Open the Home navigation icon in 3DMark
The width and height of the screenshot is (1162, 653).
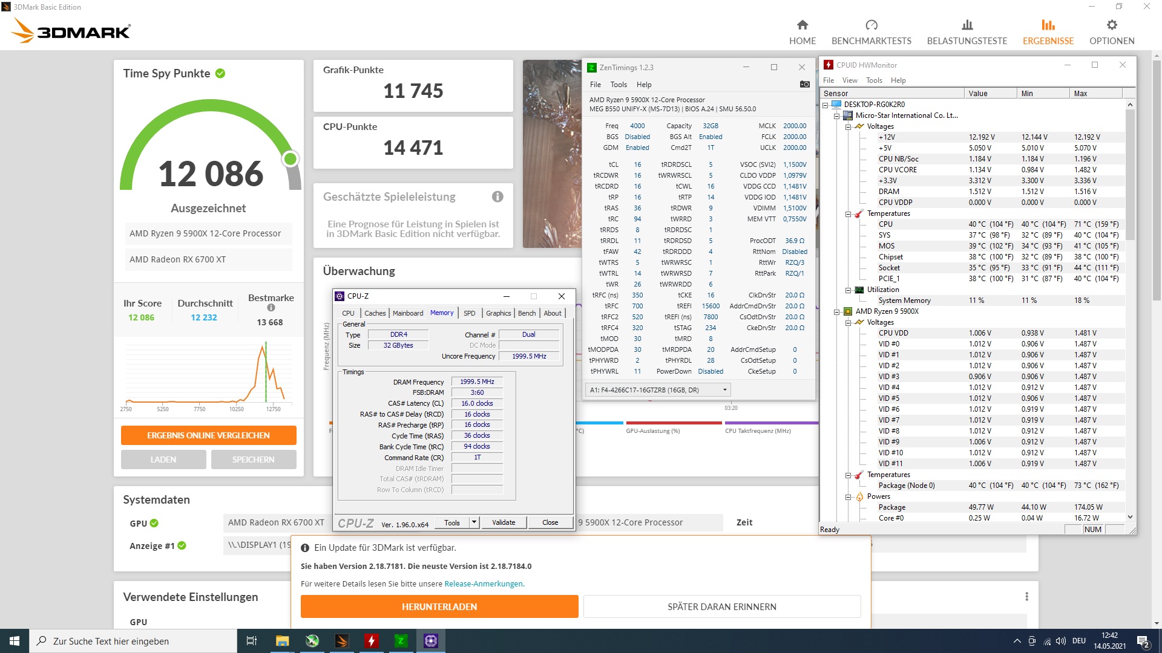pyautogui.click(x=802, y=25)
